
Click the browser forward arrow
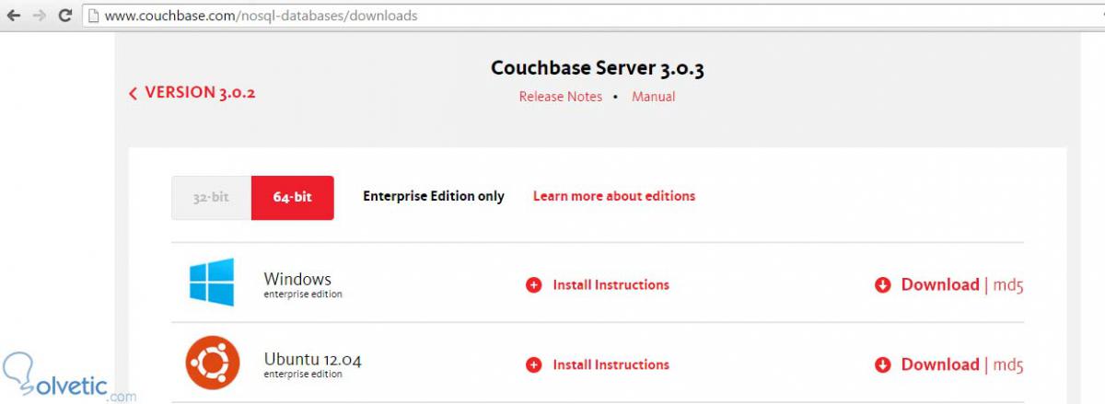tap(39, 16)
